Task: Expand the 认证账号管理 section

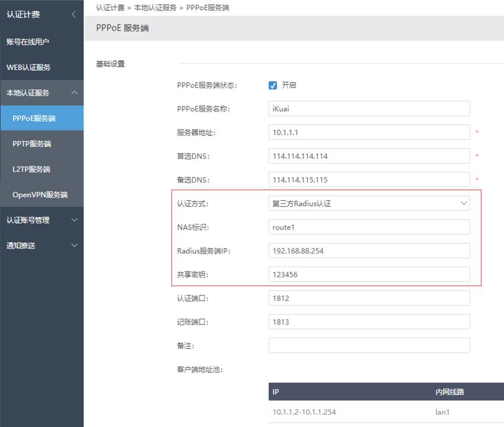Action: [x=74, y=220]
